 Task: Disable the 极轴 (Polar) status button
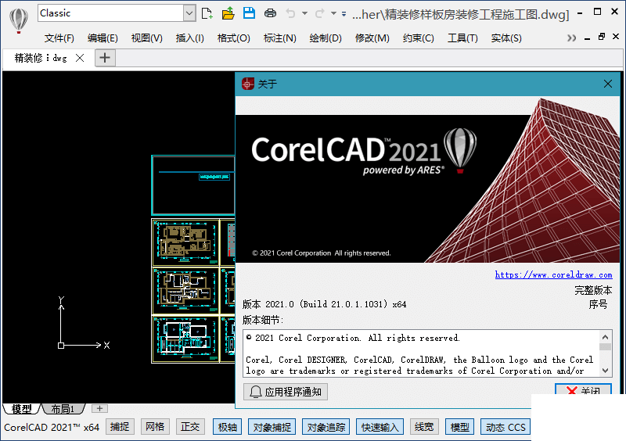(x=227, y=427)
